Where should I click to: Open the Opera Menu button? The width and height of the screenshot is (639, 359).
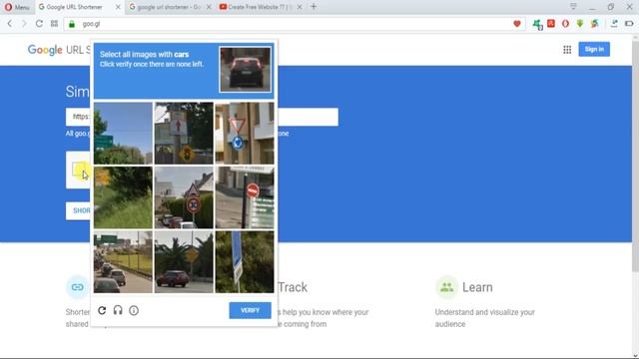point(17,7)
